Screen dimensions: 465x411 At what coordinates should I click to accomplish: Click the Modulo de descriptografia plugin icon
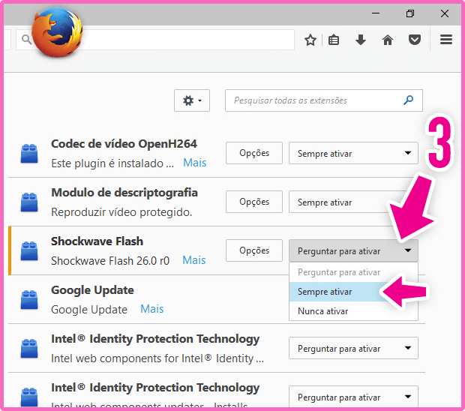[x=29, y=202]
